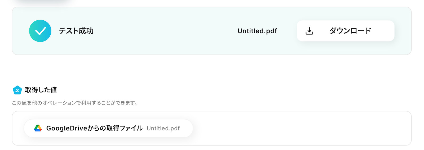Click the banner's right edge past the download button
This screenshot has width=424, height=150.
(403, 31)
